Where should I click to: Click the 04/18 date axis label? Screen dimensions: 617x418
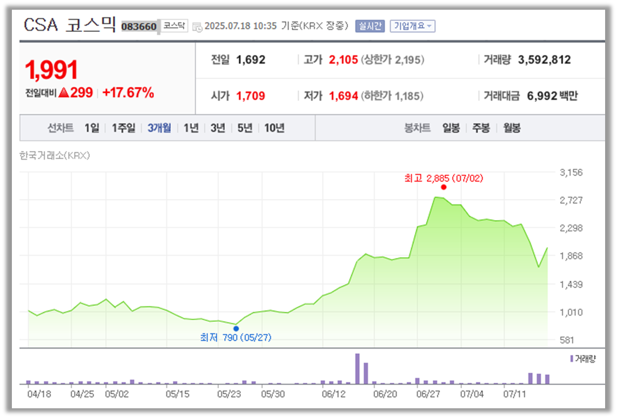pos(39,394)
